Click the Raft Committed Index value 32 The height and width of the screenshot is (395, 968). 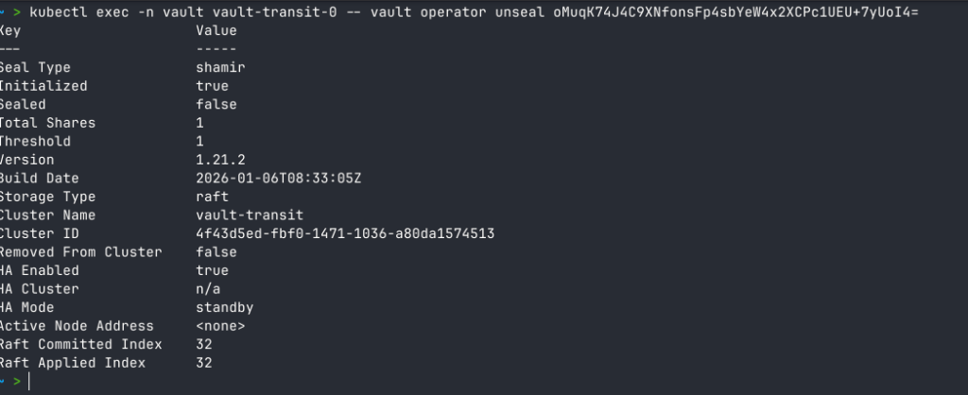204,344
